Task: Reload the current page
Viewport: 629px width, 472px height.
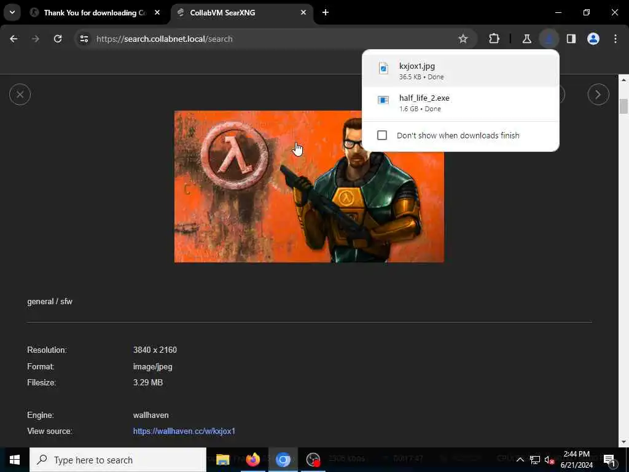Action: point(58,39)
